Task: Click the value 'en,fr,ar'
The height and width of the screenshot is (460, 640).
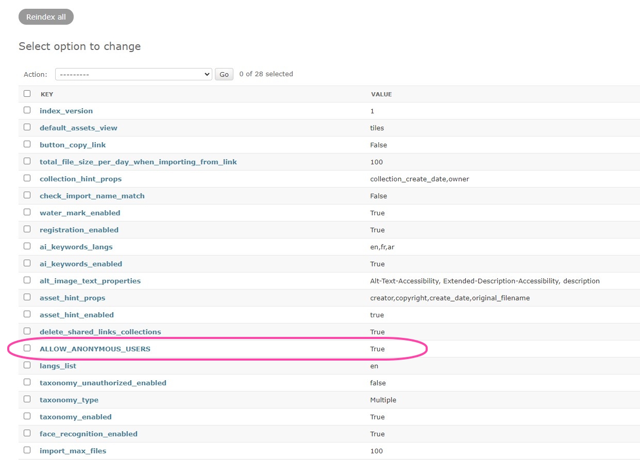Action: 382,247
